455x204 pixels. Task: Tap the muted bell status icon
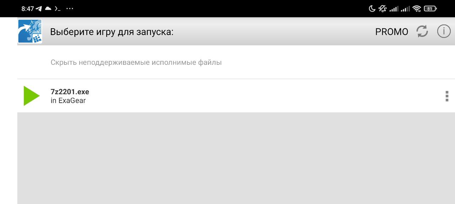pos(383,8)
